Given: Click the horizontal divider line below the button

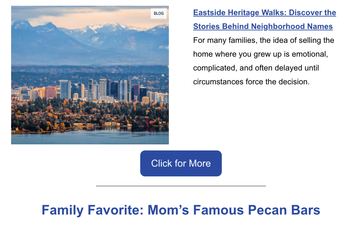Looking at the screenshot, I should [181, 186].
